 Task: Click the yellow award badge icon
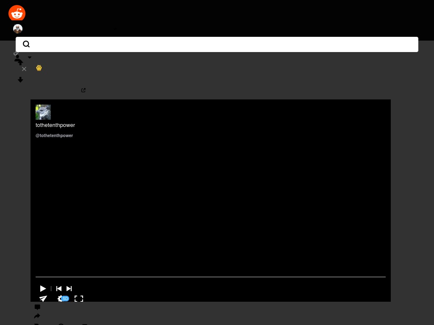tap(39, 68)
